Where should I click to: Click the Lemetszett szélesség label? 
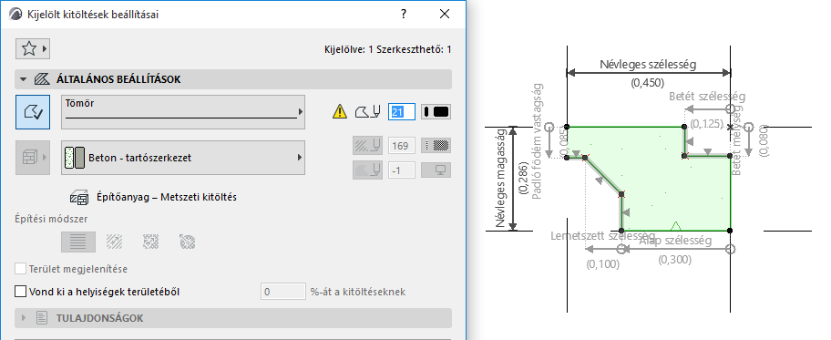pyautogui.click(x=603, y=235)
